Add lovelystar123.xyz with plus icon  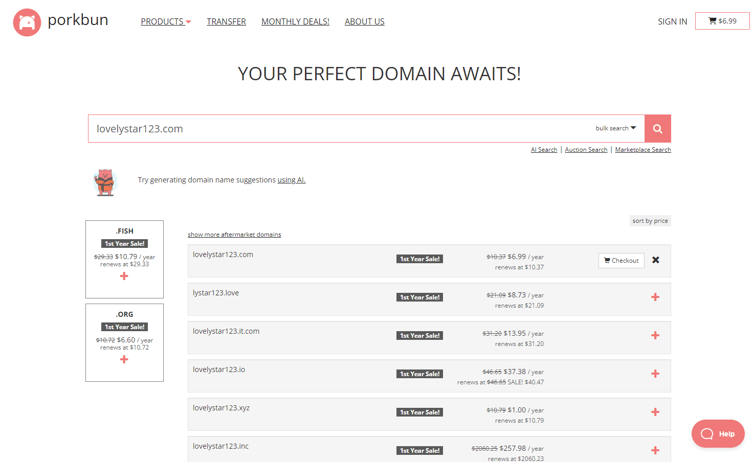[x=655, y=412]
